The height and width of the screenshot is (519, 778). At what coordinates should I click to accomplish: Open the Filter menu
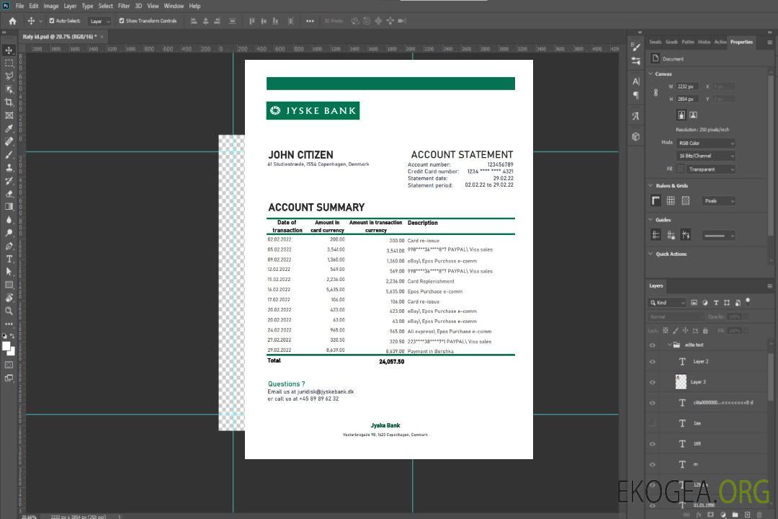[x=124, y=6]
